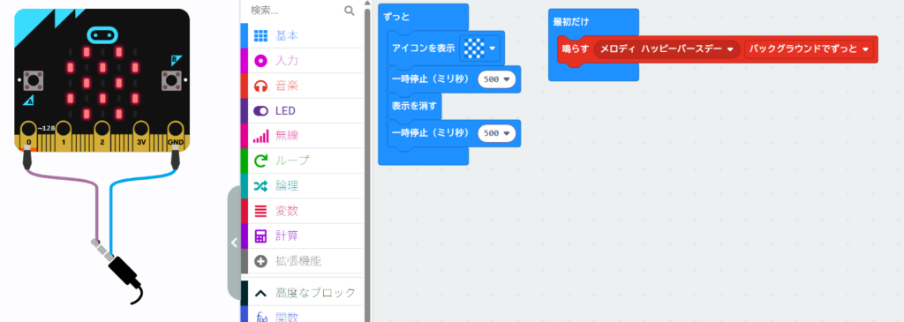Image resolution: width=904 pixels, height=322 pixels.
Task: Open the first 500 pause value dropdown
Action: [496, 79]
